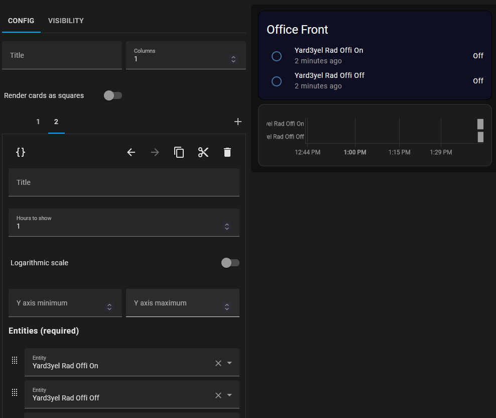Viewport: 496px width, 418px height.
Task: Enable the Logarithmic scale switch
Action: click(230, 263)
